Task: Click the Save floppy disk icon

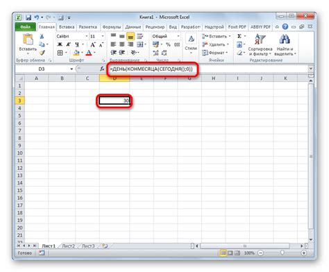Action: click(x=28, y=17)
